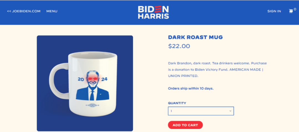Click the glowing red eyes graphic on mug
Screen dimensions: 299x132
tap(93, 78)
